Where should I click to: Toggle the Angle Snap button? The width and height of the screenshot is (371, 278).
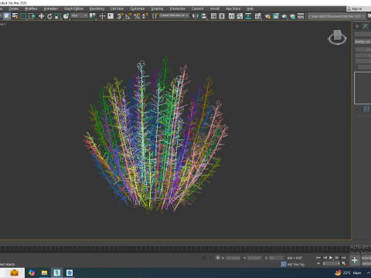click(x=128, y=16)
